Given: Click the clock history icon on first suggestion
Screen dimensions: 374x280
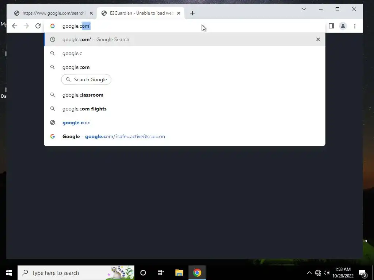Looking at the screenshot, I should pos(53,39).
